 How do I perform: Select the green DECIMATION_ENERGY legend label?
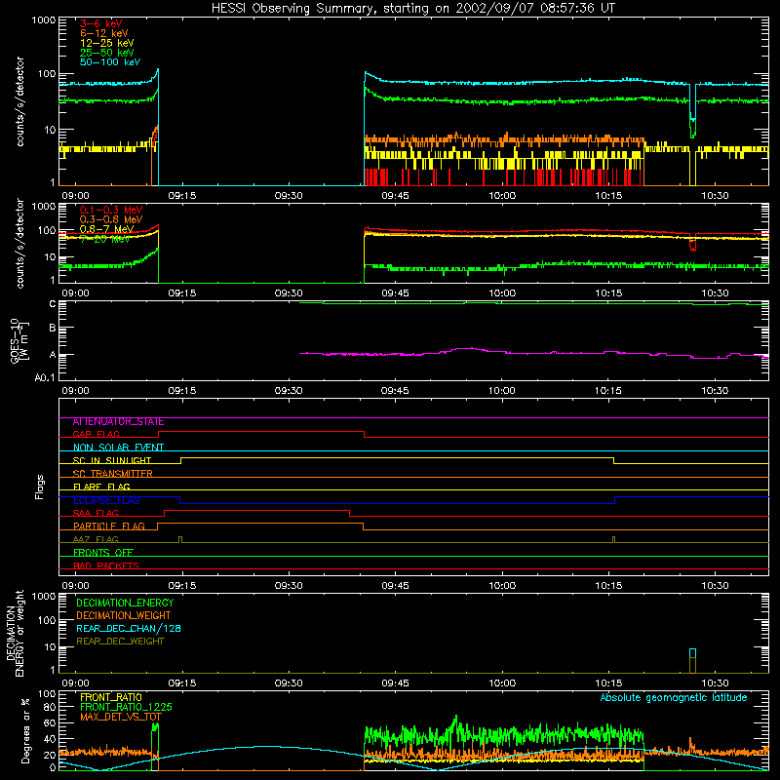125,603
